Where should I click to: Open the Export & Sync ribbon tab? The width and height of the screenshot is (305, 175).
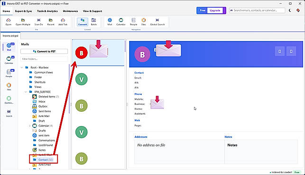pos(23,11)
